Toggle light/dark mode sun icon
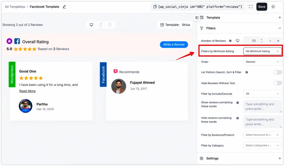The width and height of the screenshot is (285, 166). (x=274, y=7)
